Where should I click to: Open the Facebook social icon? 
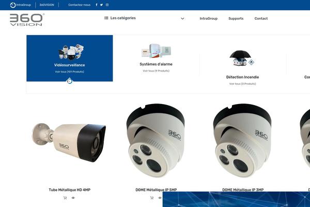(97, 5)
